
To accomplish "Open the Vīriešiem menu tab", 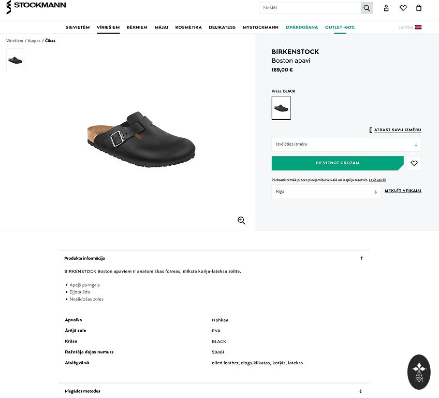I will 108,27.
